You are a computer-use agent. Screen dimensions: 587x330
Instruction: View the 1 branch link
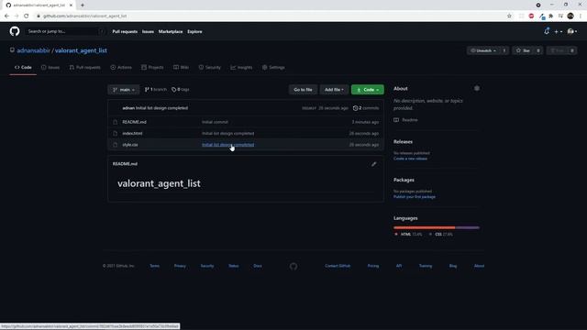pos(155,90)
